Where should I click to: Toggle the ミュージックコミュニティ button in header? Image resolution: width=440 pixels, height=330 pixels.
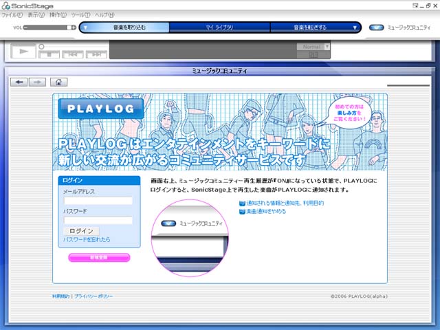tap(376, 27)
